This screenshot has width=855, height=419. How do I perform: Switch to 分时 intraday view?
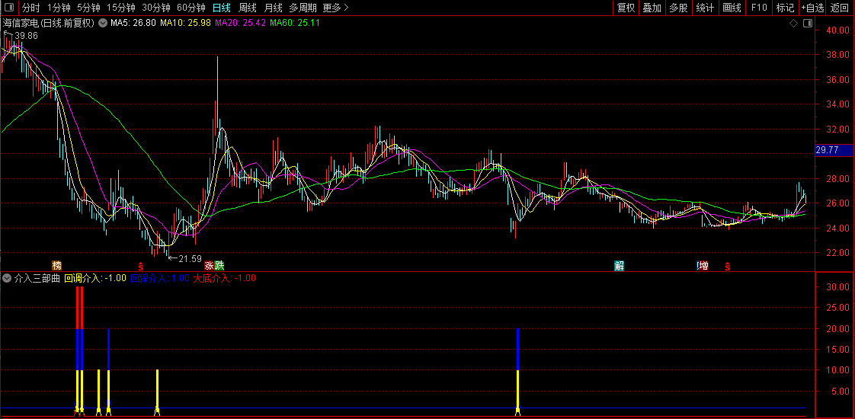[x=30, y=8]
